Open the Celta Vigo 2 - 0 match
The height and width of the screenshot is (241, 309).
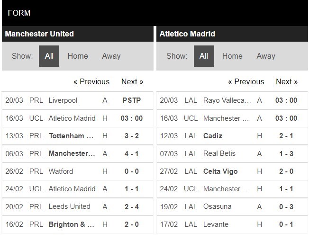[232, 171]
